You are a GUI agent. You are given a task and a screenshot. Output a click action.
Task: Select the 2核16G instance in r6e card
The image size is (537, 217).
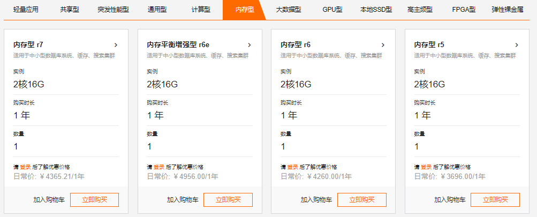point(162,84)
